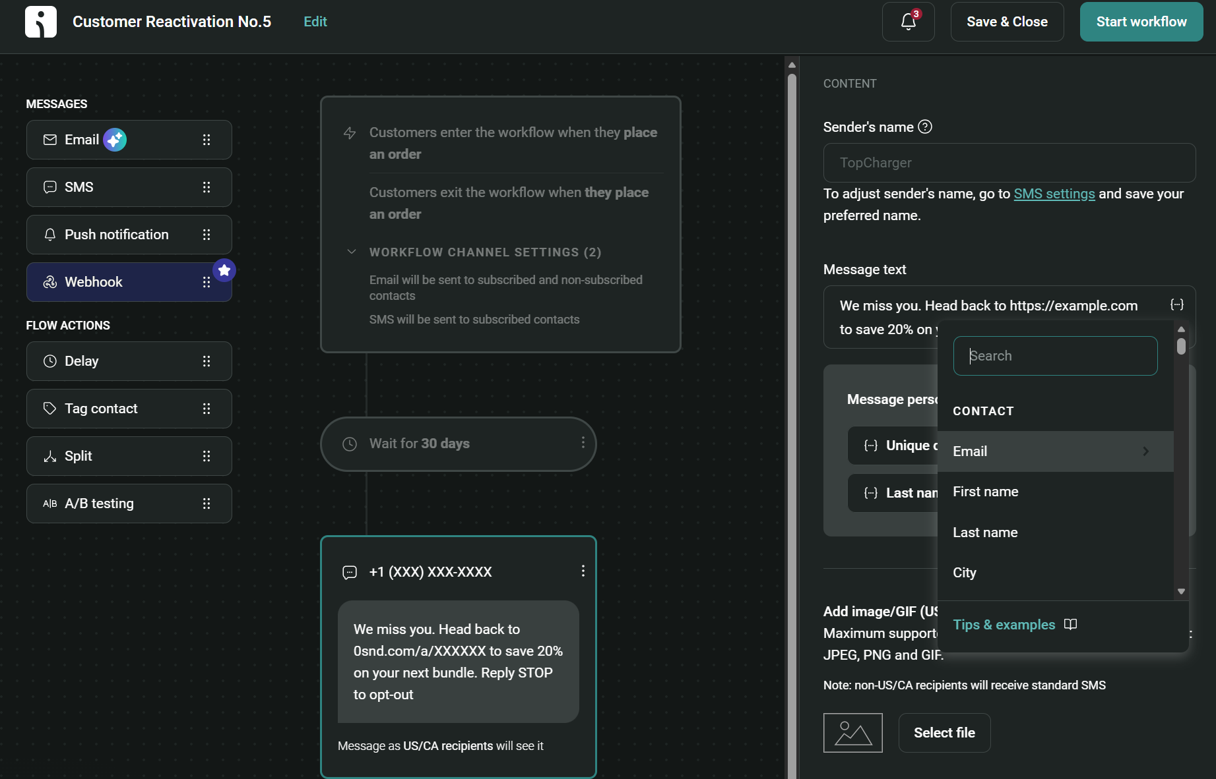The width and height of the screenshot is (1216, 779).
Task: Click the SMS block in Messages
Action: coord(129,187)
